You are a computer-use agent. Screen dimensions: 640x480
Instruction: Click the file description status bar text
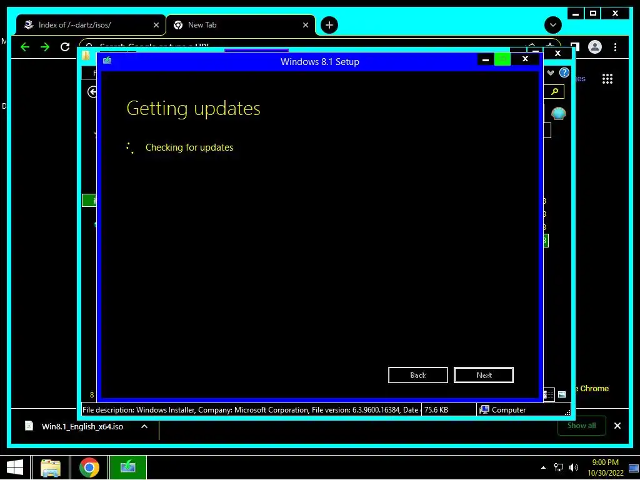(250, 410)
